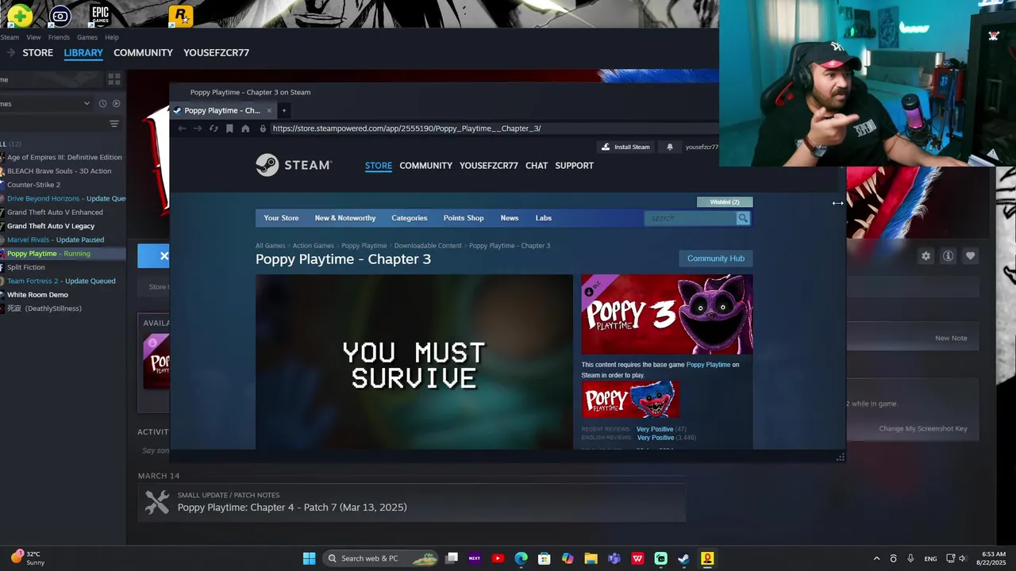Play the YOU MUST SURVIVE trailer video
This screenshot has height=571, width=1016.
[414, 362]
